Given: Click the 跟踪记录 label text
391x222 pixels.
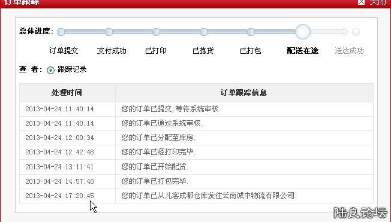Looking at the screenshot, I should click(72, 69).
